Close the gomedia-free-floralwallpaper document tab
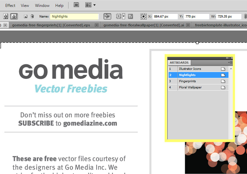247x174 pixels. [188, 25]
